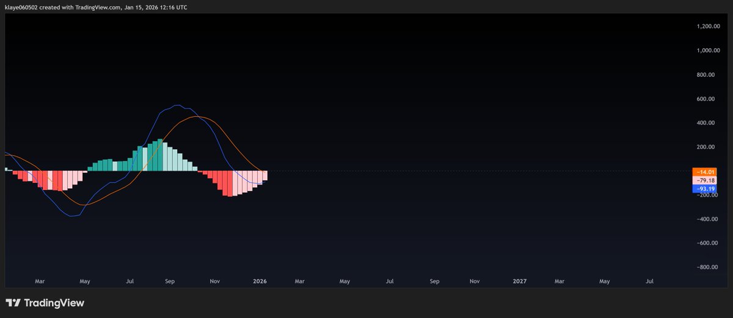The height and width of the screenshot is (318, 733).
Task: Click the Nov label before 2026
Action: (x=214, y=281)
